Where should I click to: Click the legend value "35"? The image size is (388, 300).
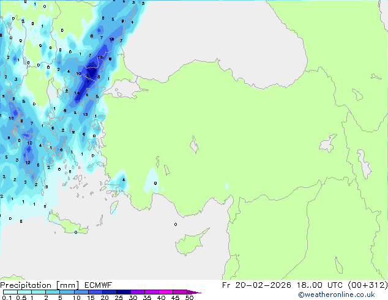[147, 298]
